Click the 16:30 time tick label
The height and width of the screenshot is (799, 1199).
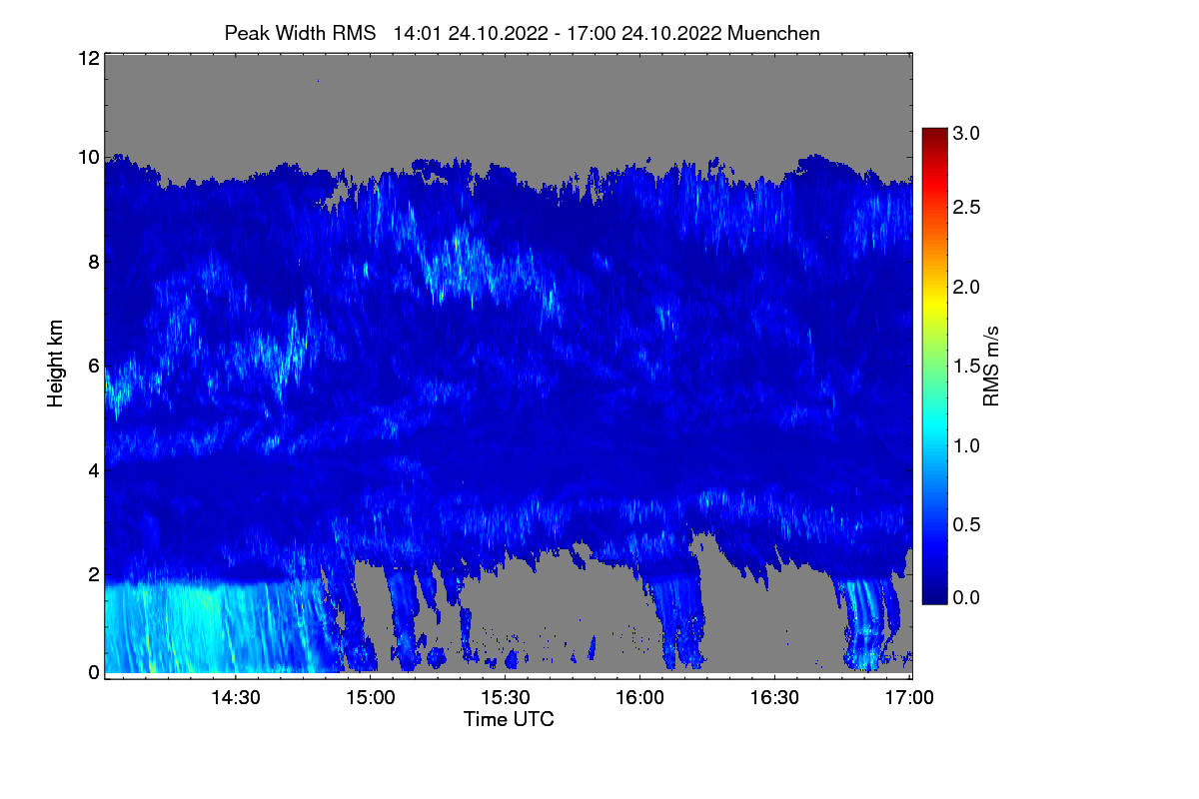pyautogui.click(x=774, y=696)
